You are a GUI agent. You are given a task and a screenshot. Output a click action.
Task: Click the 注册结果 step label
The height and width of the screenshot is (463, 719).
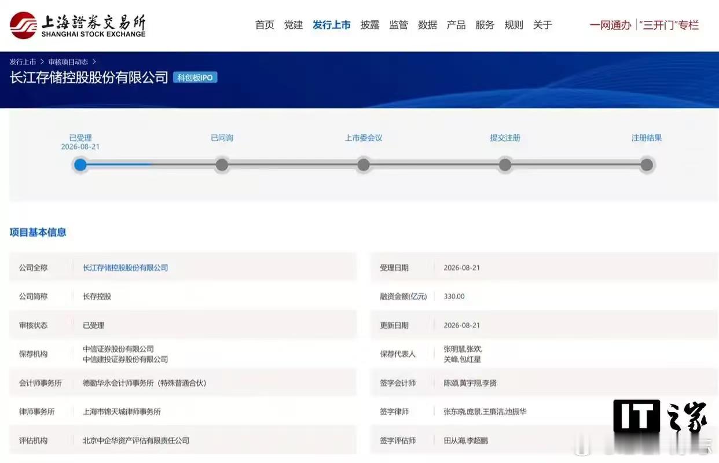pos(647,138)
